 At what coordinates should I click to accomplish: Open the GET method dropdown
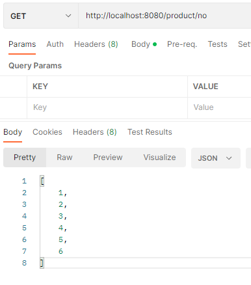tap(41, 16)
